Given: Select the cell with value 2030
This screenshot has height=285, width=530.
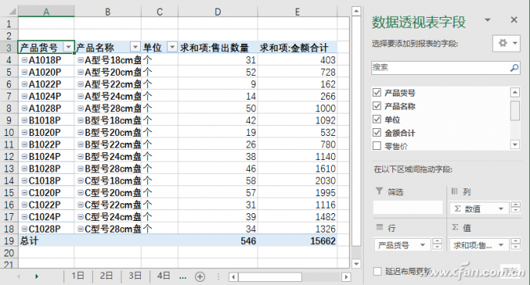Looking at the screenshot, I should [297, 181].
